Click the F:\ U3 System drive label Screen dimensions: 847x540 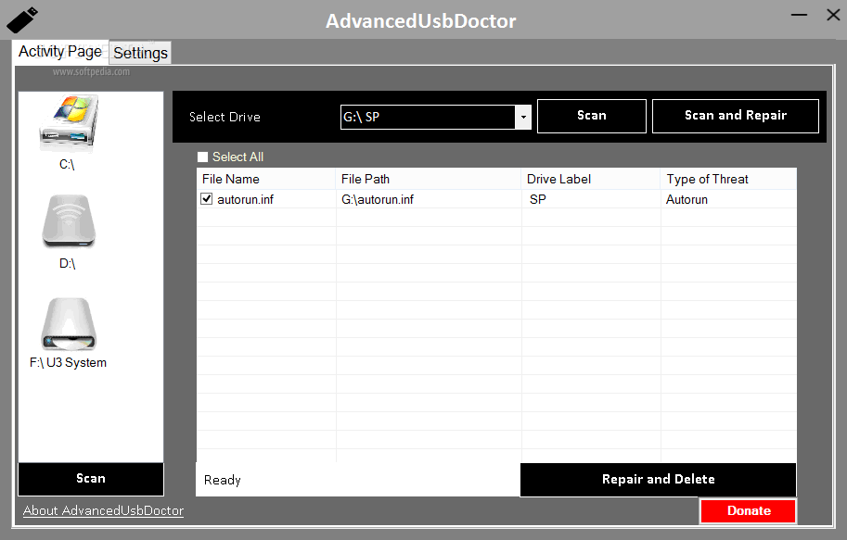pyautogui.click(x=68, y=362)
